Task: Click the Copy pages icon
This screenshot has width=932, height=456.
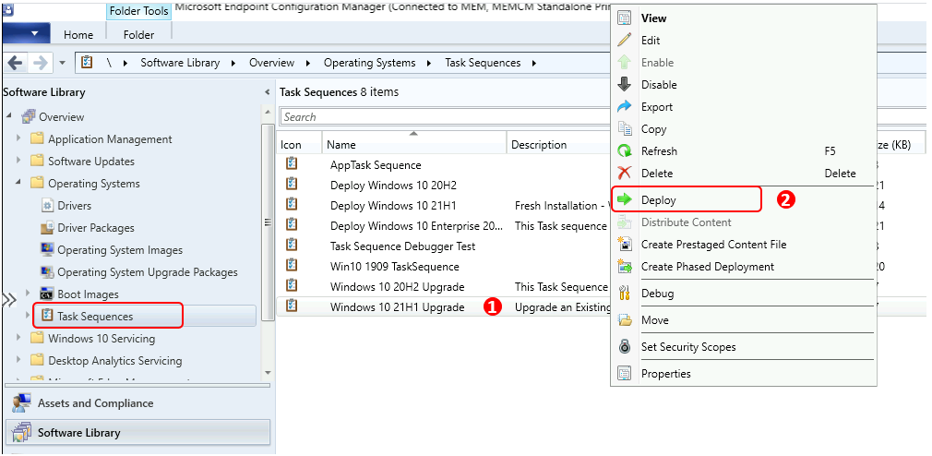Action: (x=624, y=129)
